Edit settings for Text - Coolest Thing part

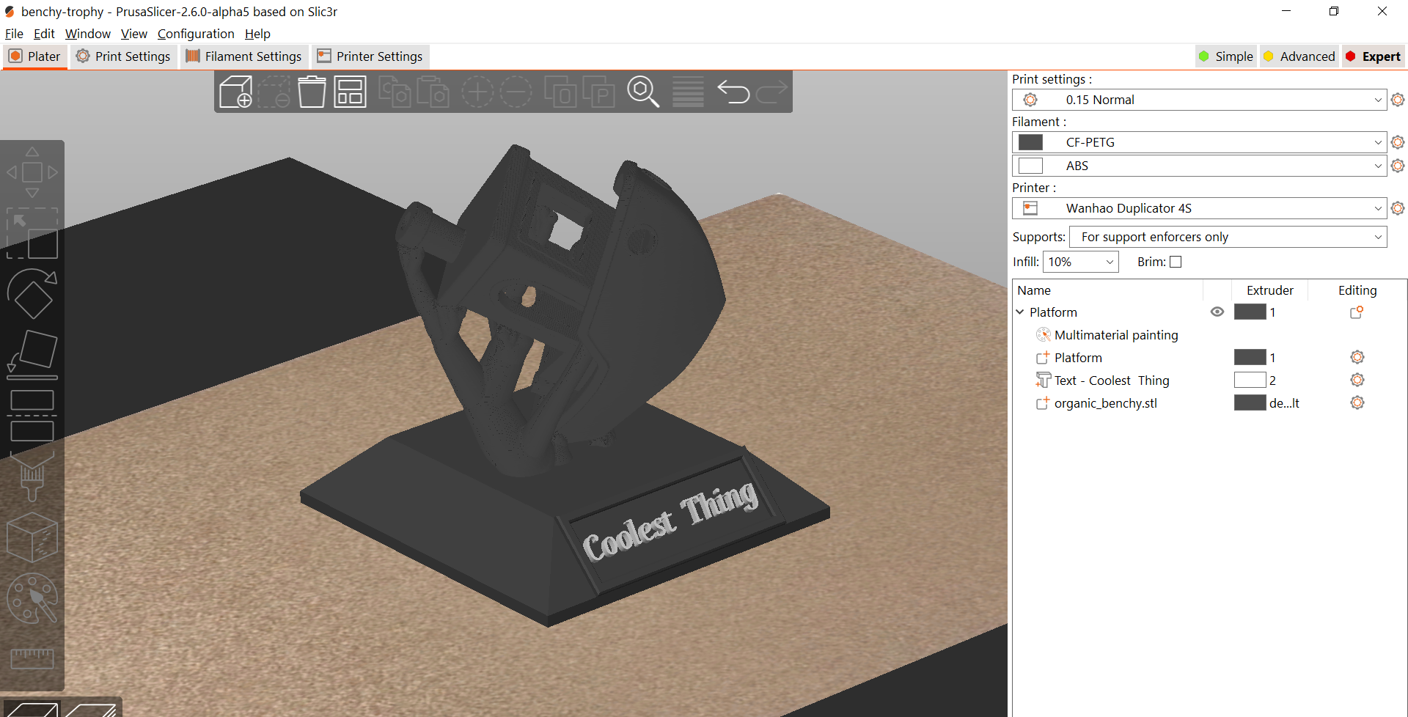pyautogui.click(x=1357, y=380)
